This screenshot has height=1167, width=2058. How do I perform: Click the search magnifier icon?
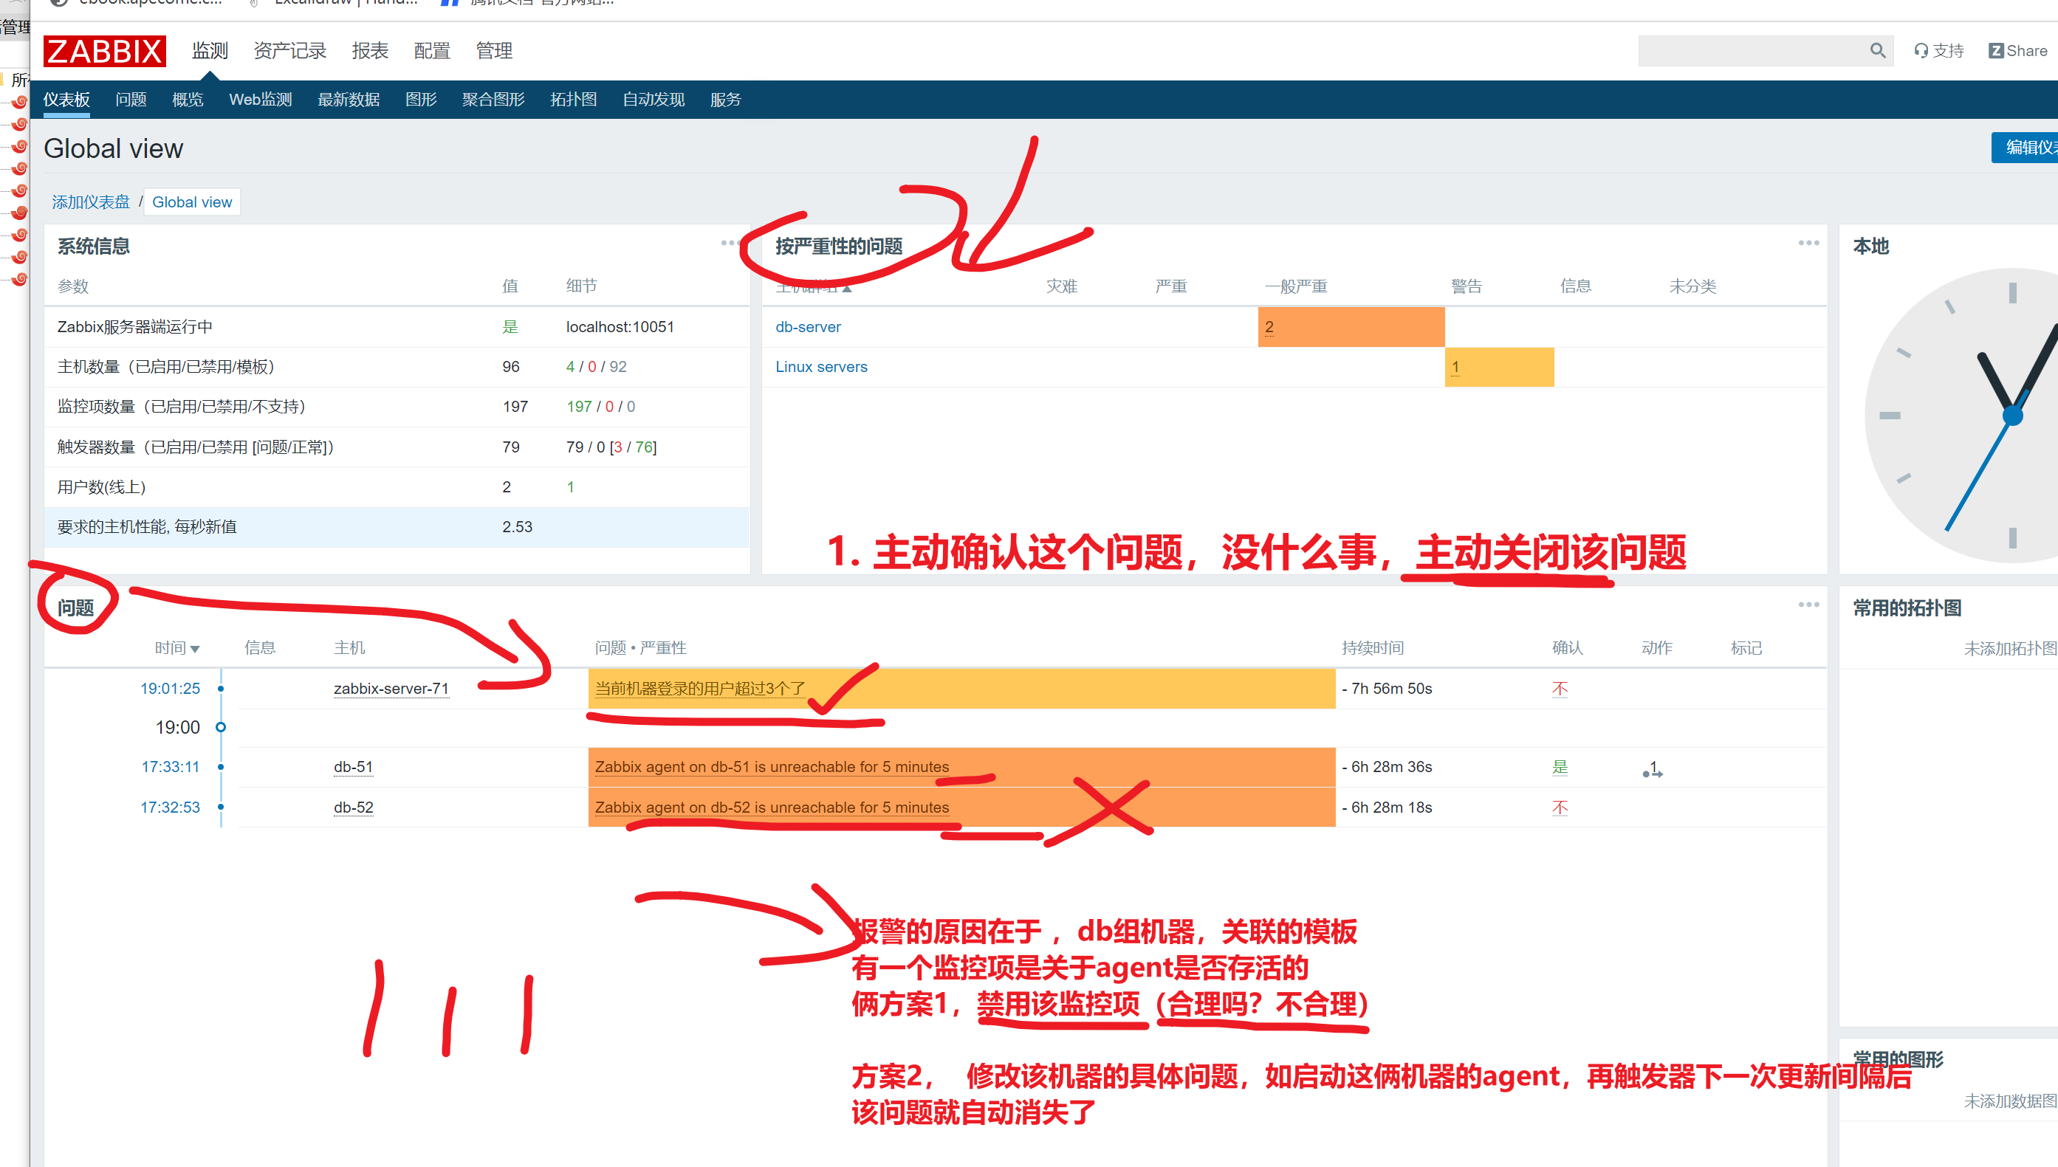(x=1877, y=50)
